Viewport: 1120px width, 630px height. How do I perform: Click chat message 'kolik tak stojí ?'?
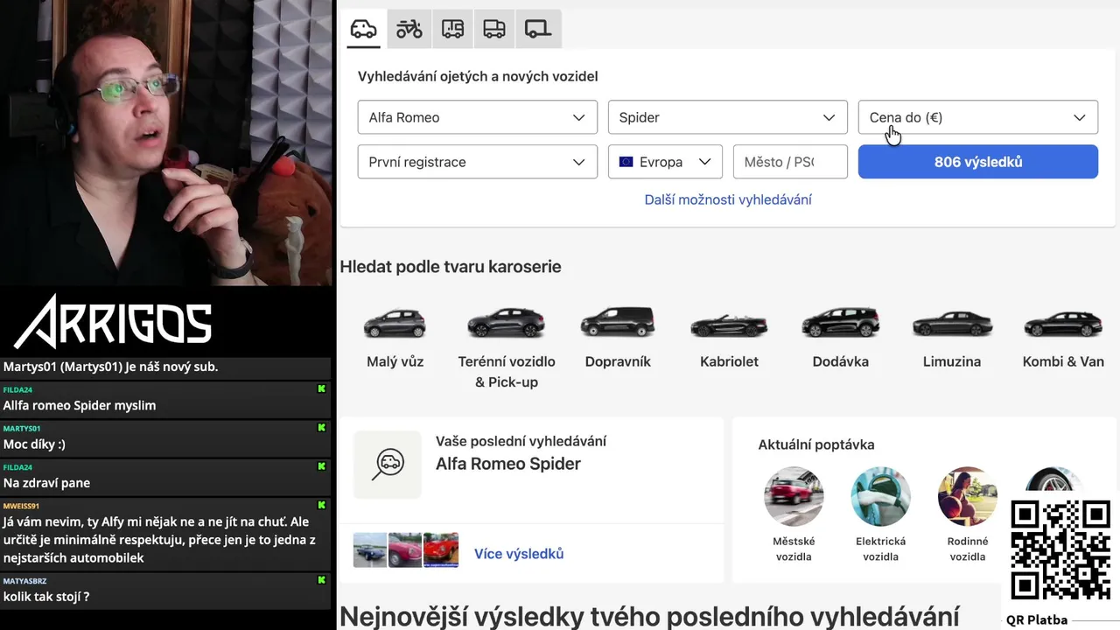click(46, 597)
